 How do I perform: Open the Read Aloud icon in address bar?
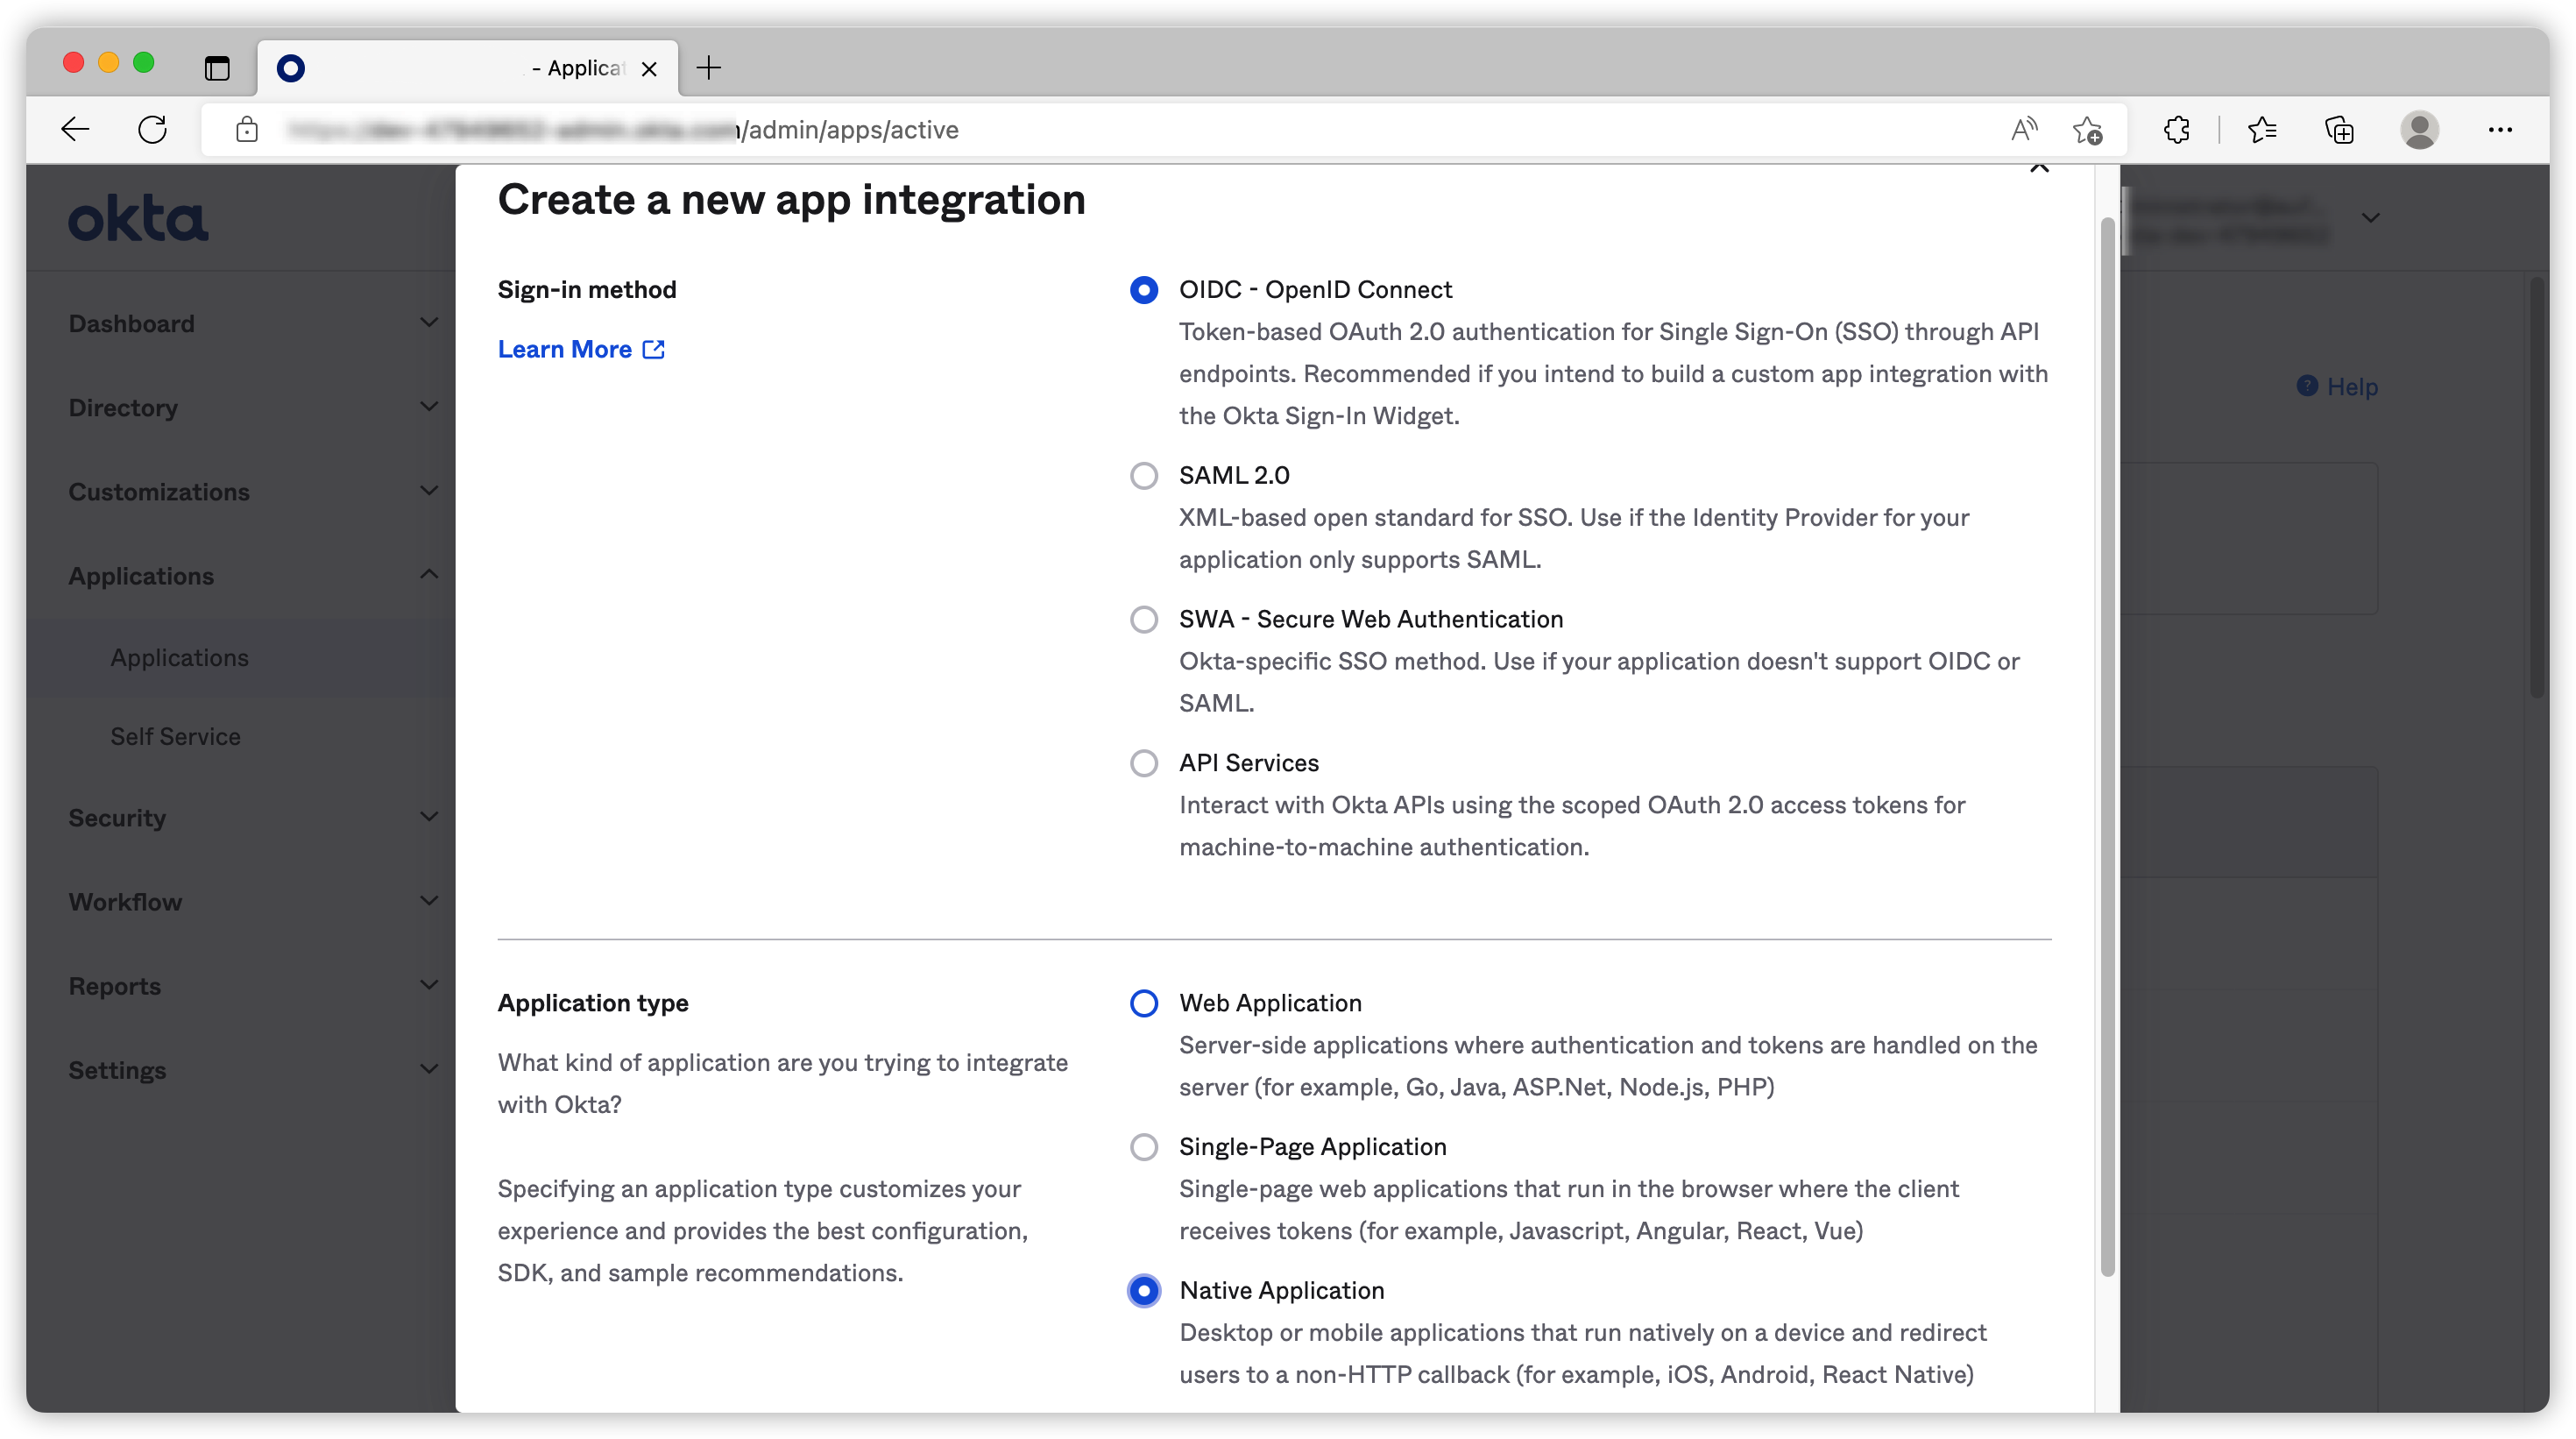pos(2024,129)
